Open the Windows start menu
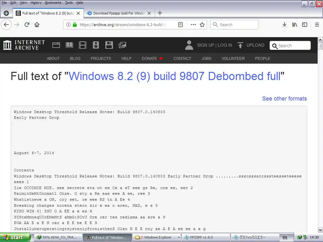 pyautogui.click(x=15, y=237)
